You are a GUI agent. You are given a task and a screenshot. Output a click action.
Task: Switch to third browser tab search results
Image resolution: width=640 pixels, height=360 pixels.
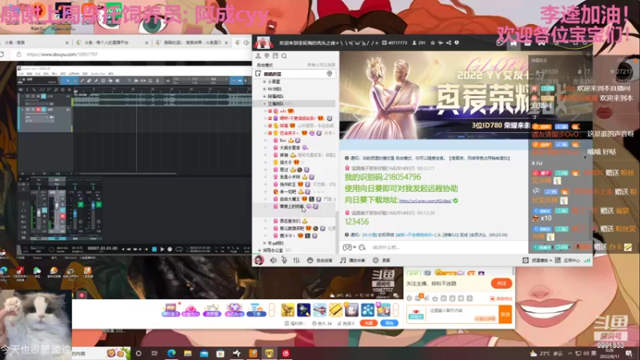coord(192,42)
